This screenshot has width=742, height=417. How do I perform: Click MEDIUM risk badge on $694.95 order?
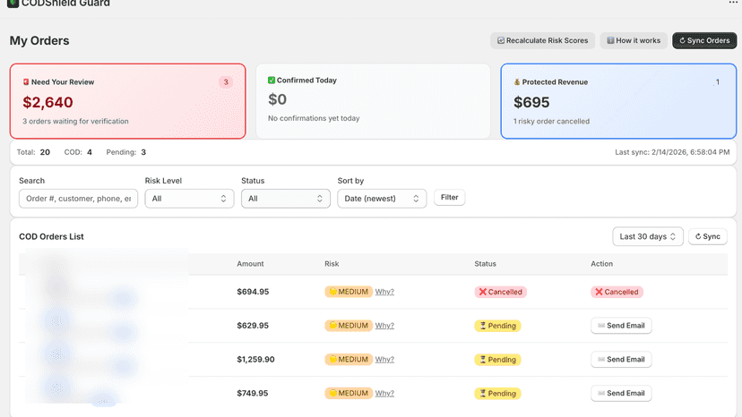coord(349,292)
